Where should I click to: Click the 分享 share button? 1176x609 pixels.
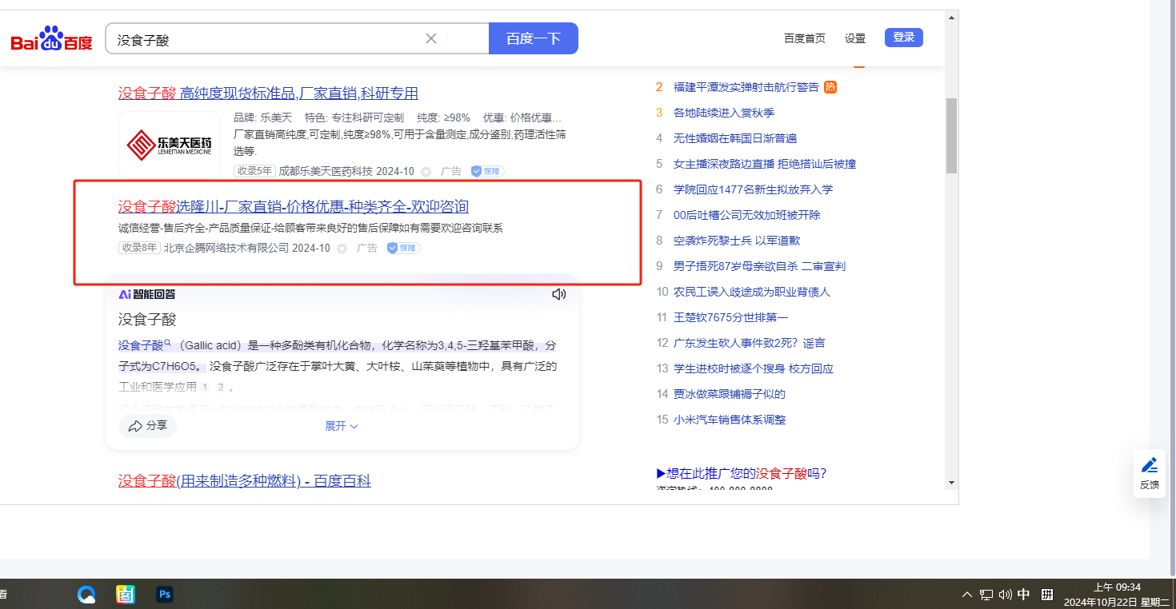click(x=148, y=426)
